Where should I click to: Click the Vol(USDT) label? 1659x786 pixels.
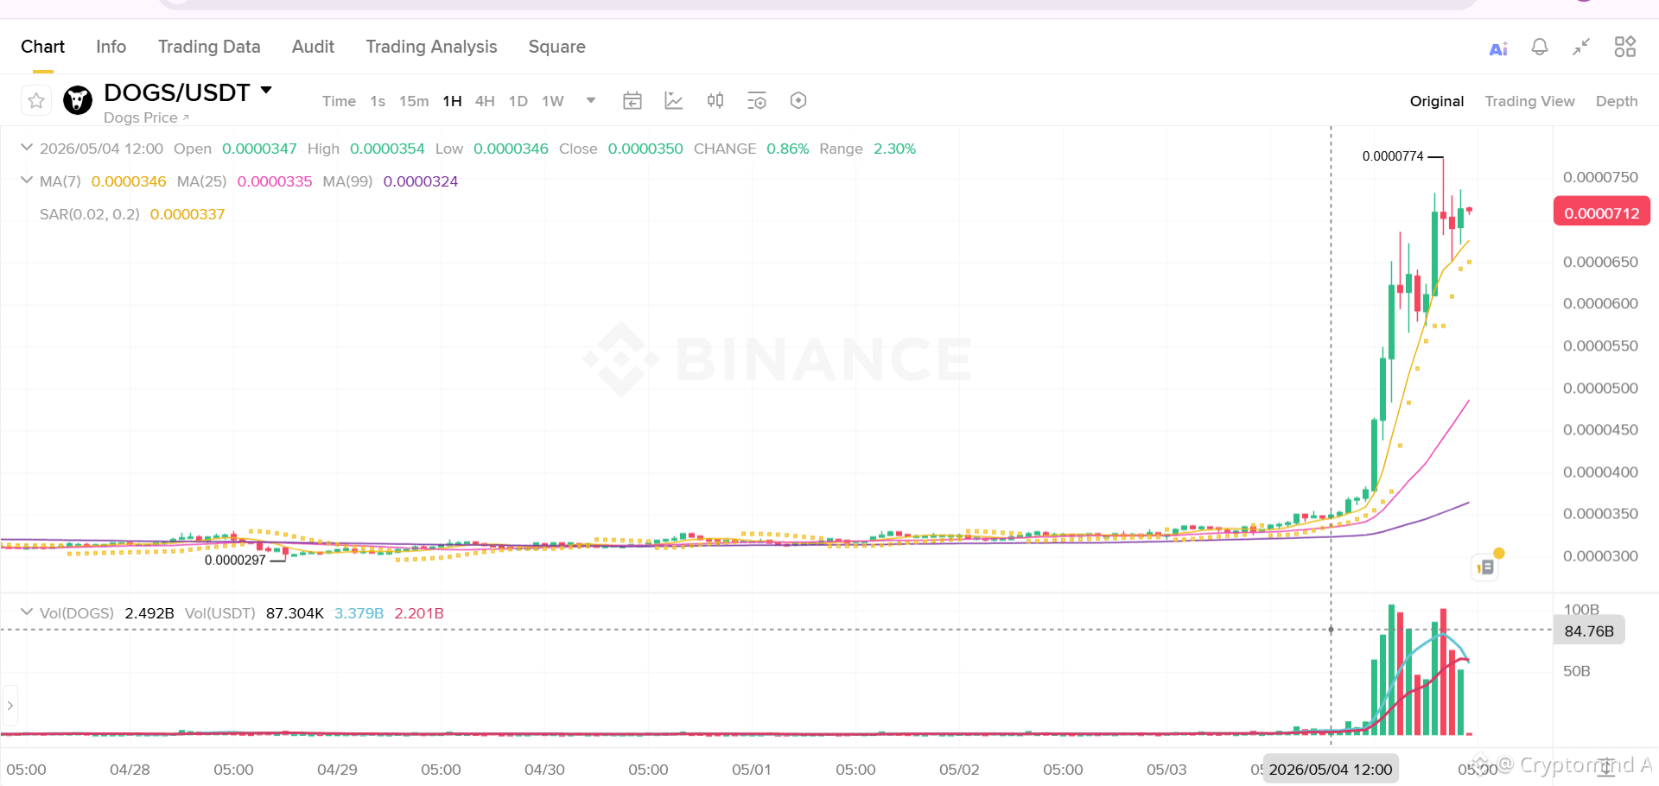pos(220,613)
